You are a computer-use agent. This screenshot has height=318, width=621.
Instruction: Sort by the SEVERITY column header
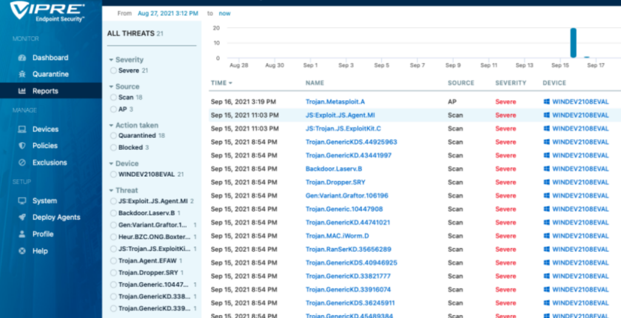coord(511,83)
